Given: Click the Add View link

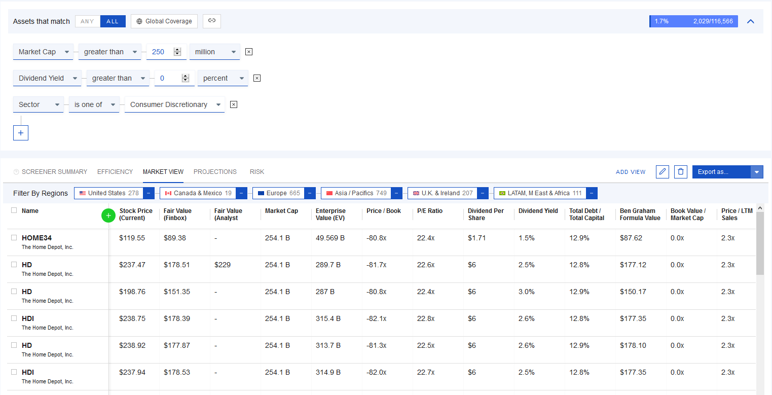Looking at the screenshot, I should 631,172.
